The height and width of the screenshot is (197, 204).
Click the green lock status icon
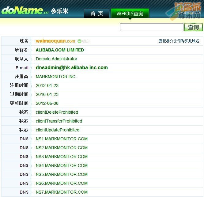pos(79,41)
